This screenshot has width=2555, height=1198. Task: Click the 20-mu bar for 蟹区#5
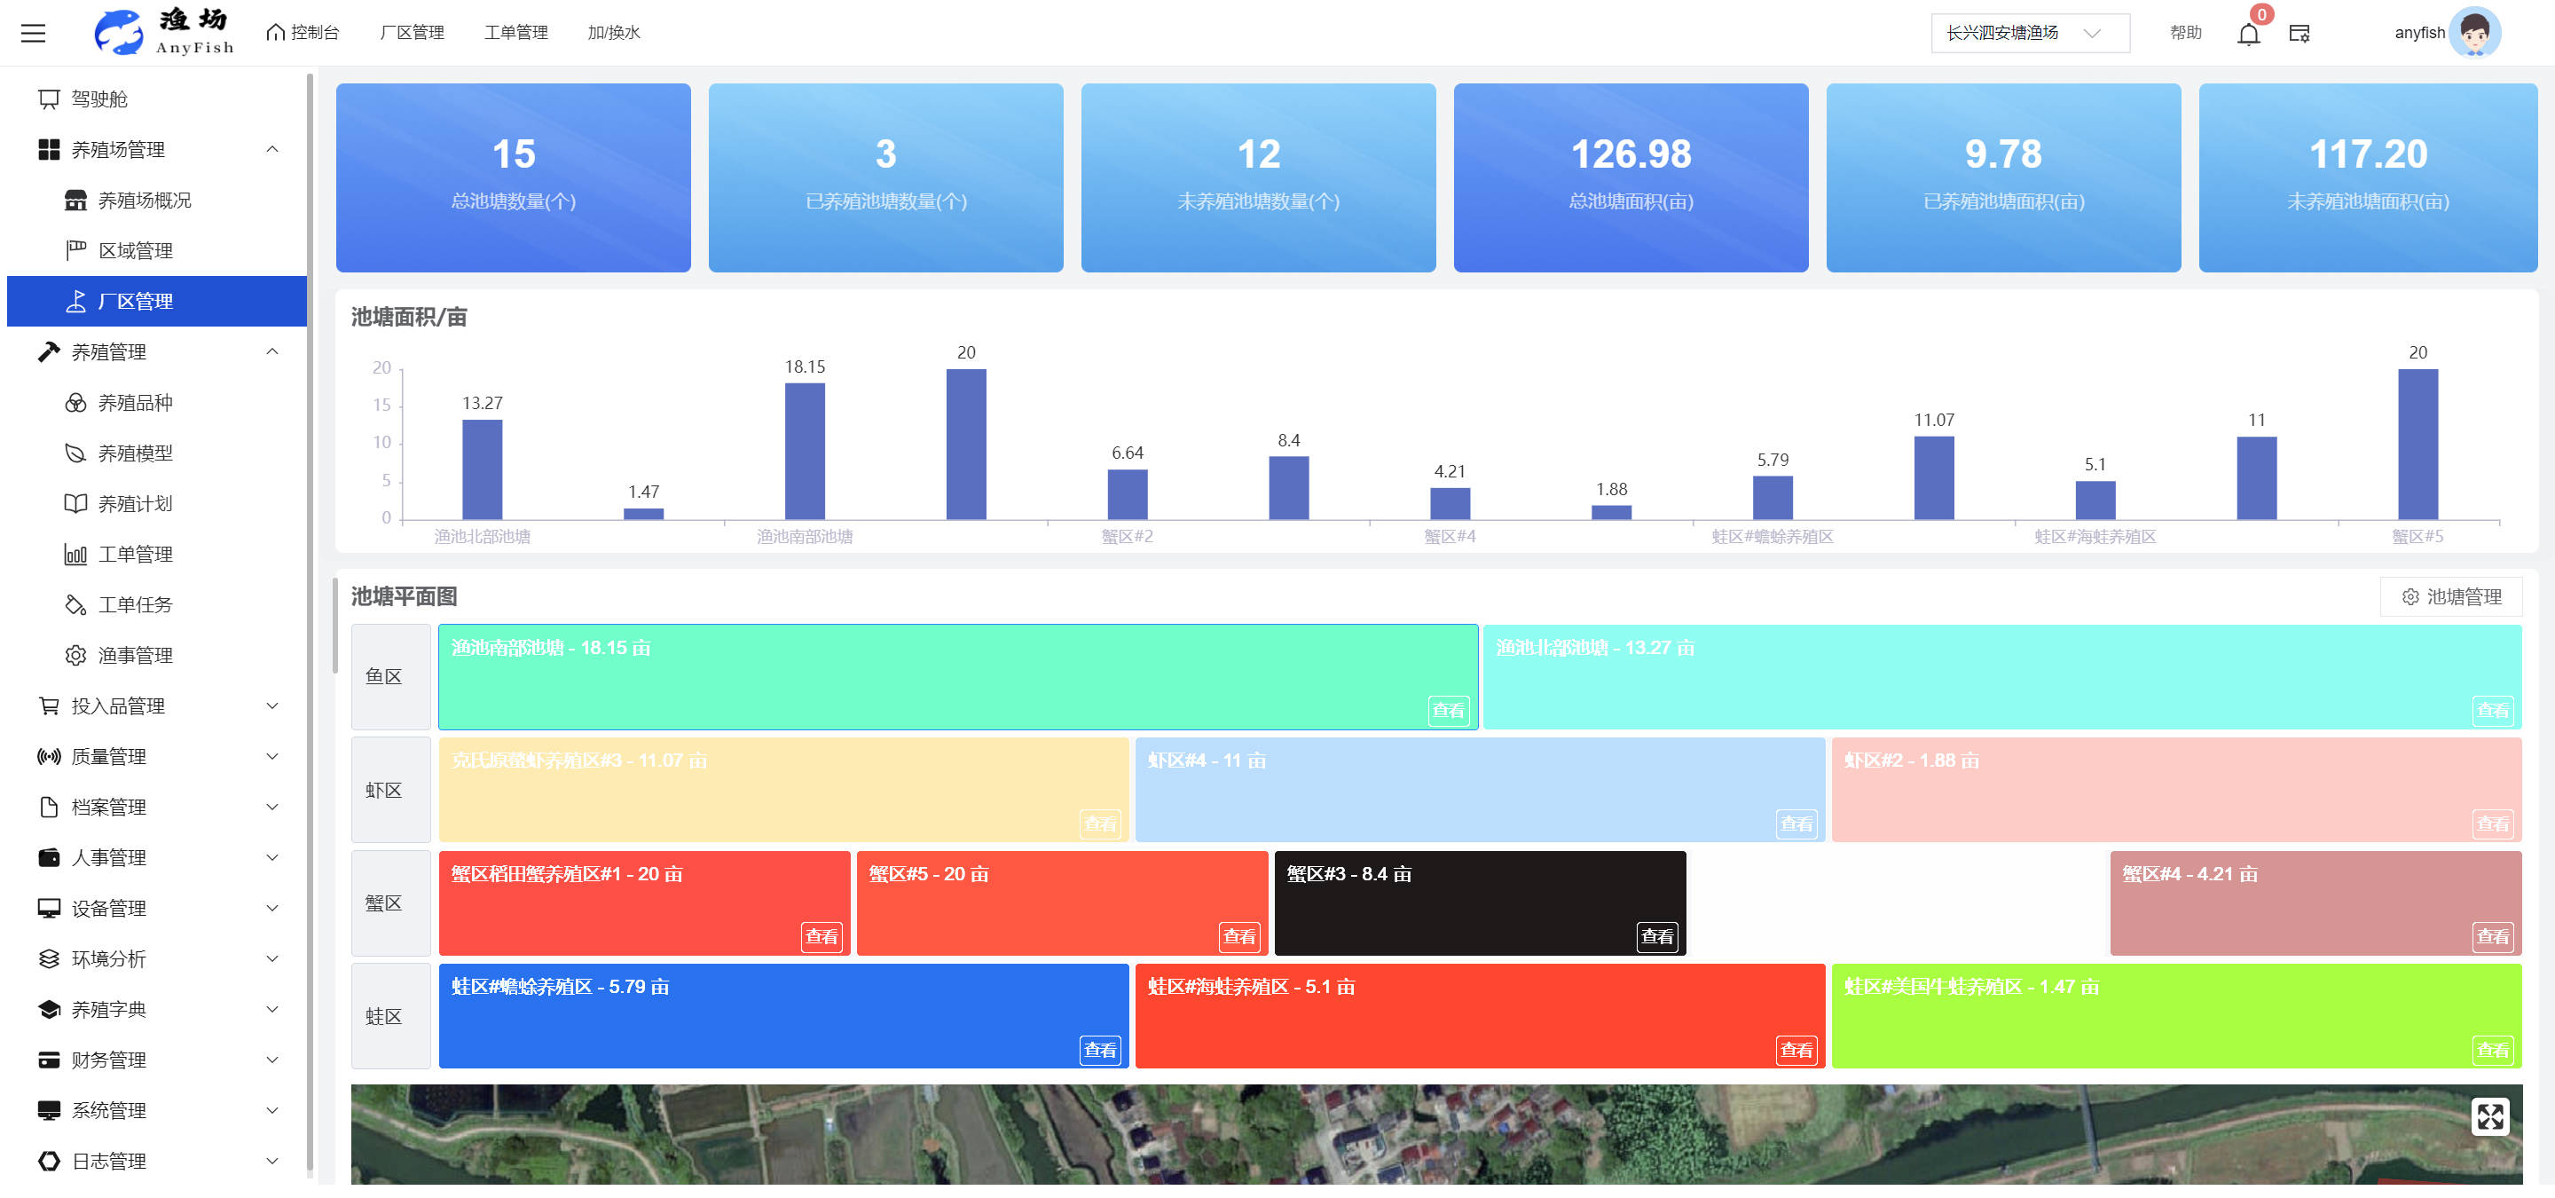2417,445
